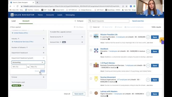Image resolution: width=172 pixels, height=97 pixels.
Task: Remove the Shopify technology filter chip
Action: (x=20, y=86)
